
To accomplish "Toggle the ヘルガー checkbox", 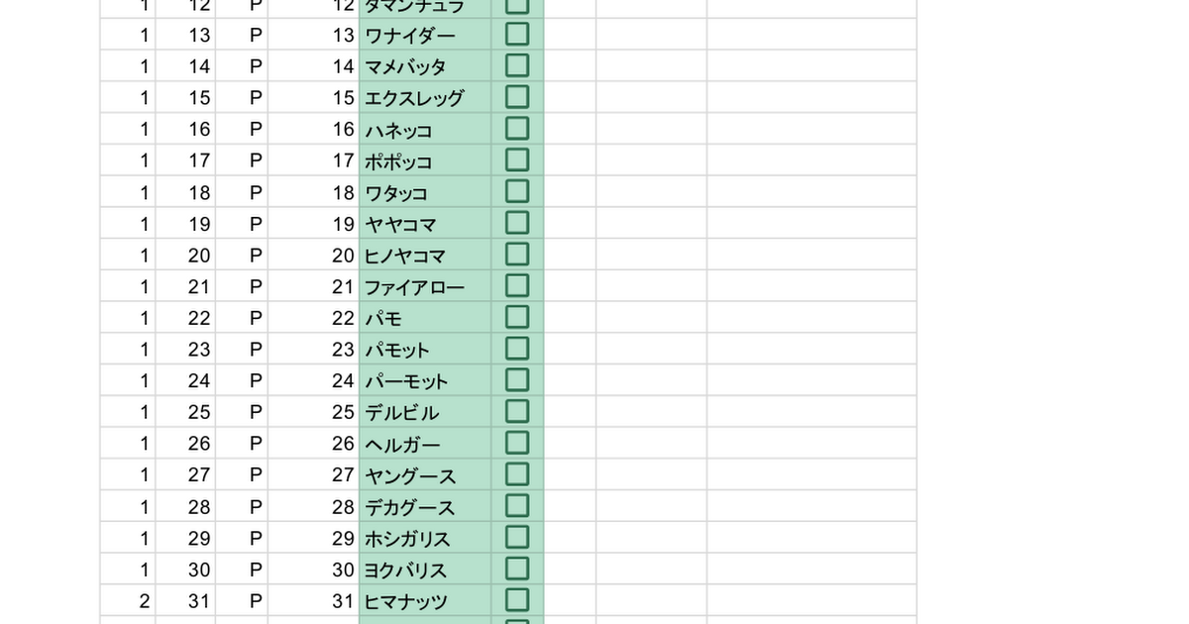I will (x=517, y=444).
